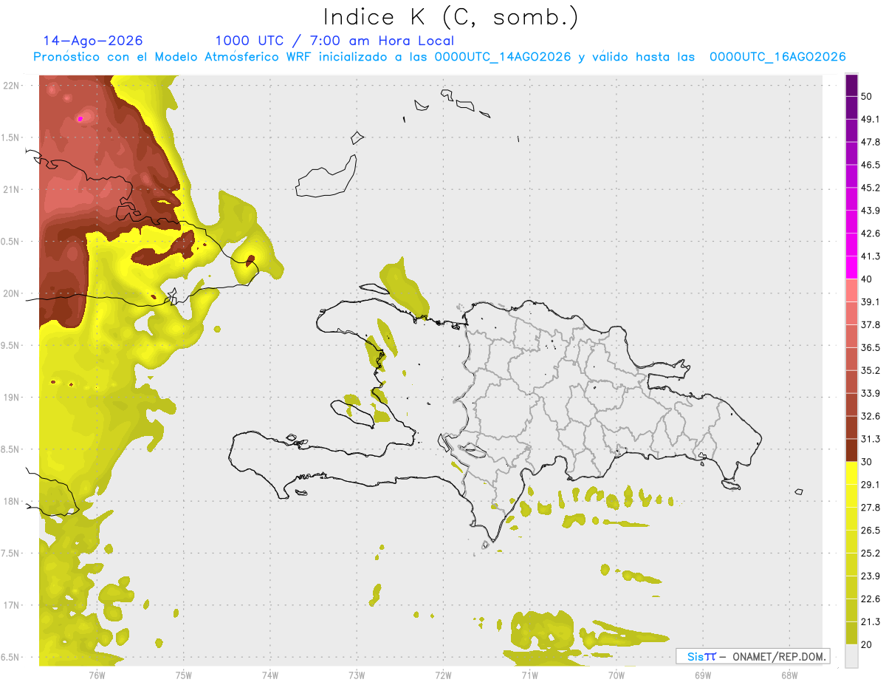This screenshot has width=886, height=685.
Task: Click the title "Indice K (C, somb.)"
Action: click(x=450, y=18)
